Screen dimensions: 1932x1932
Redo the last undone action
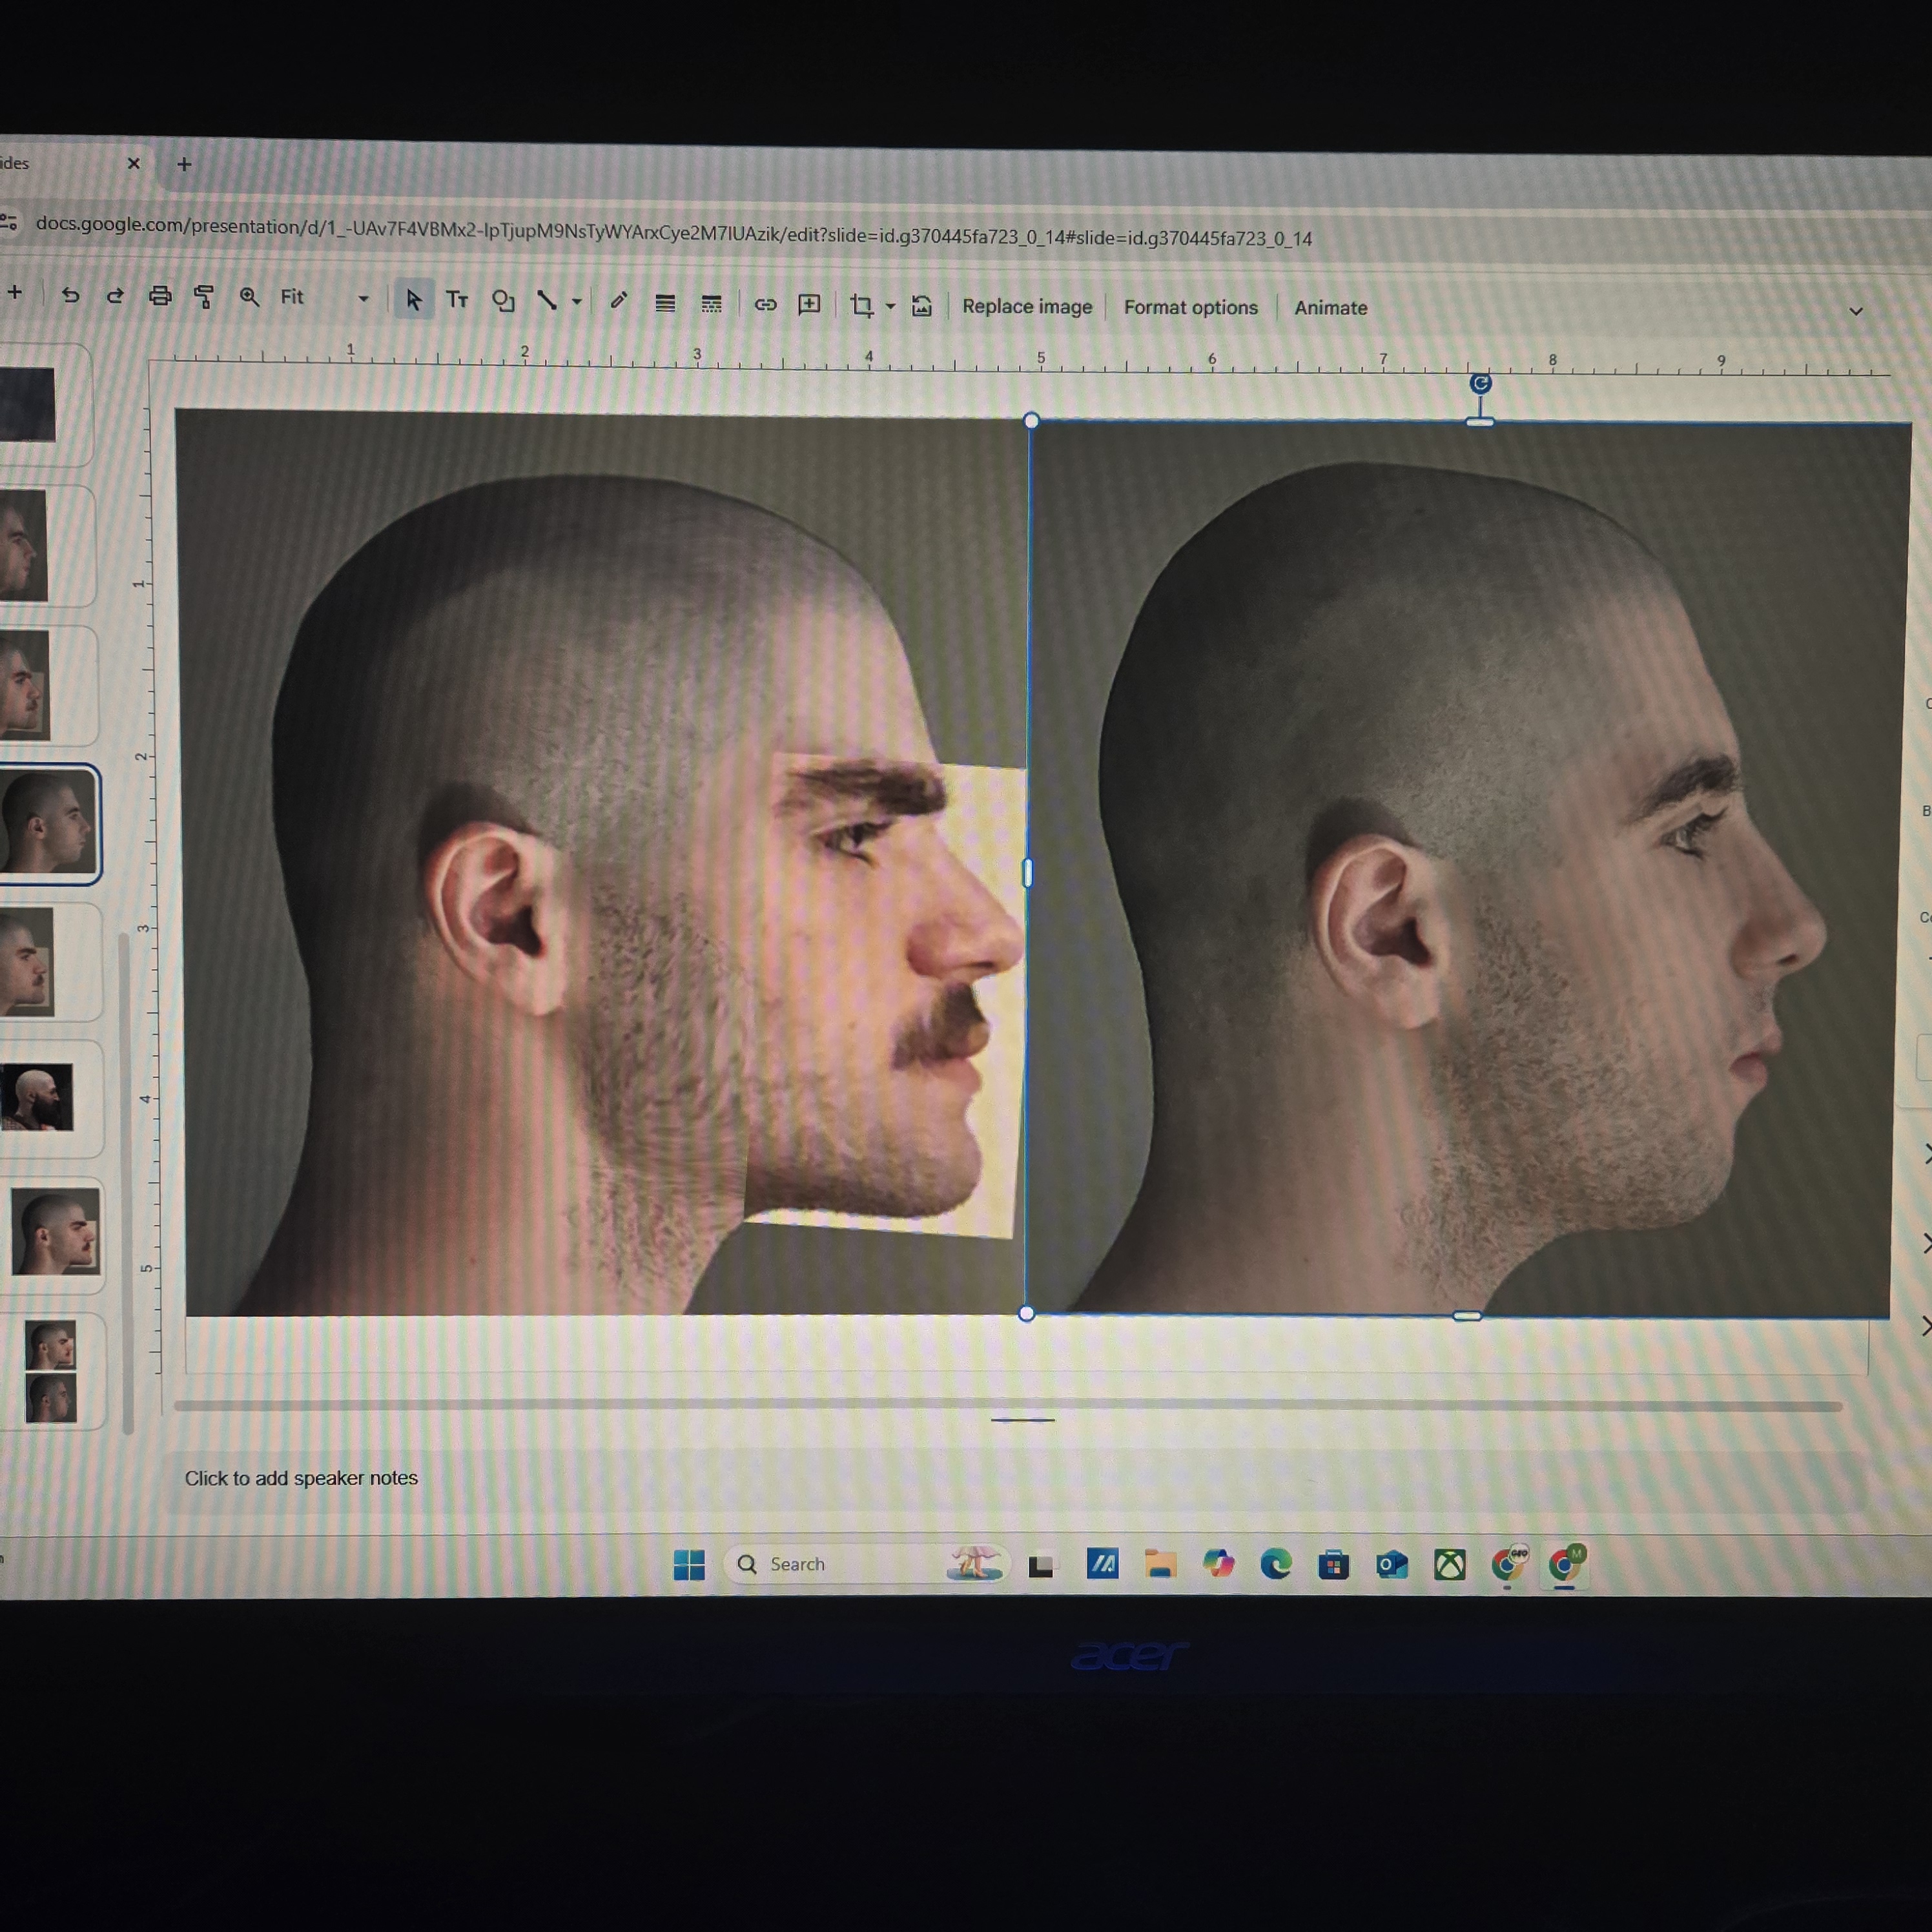pos(115,296)
